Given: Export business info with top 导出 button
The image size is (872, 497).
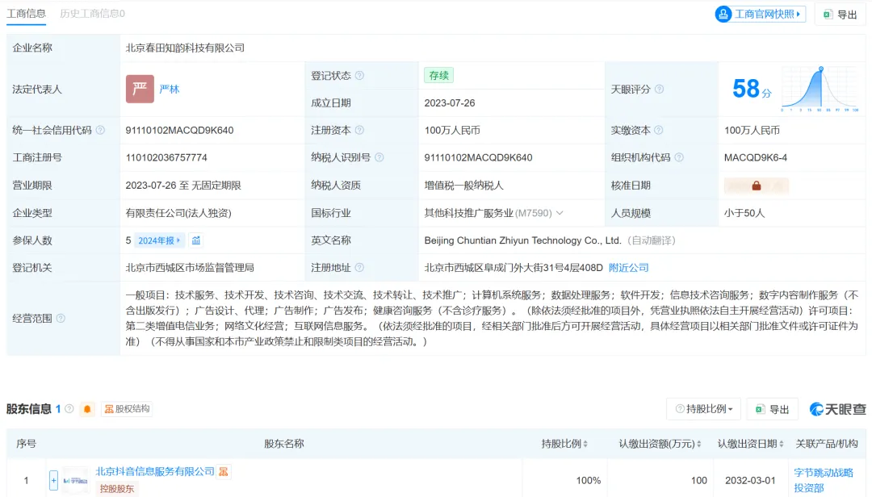Looking at the screenshot, I should (841, 15).
